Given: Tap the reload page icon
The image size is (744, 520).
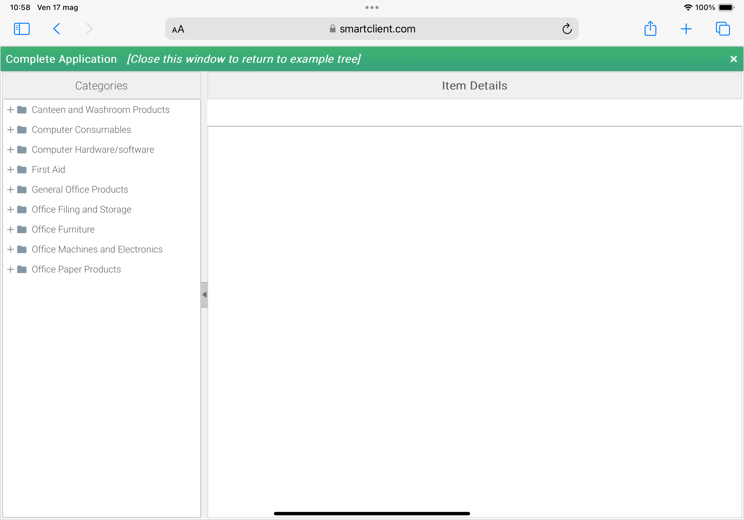Looking at the screenshot, I should tap(566, 29).
